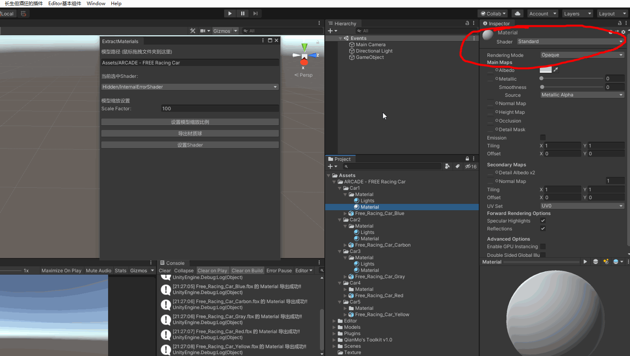Viewport: 630px width, 356px height.
Task: Click the Play mode button
Action: (230, 13)
